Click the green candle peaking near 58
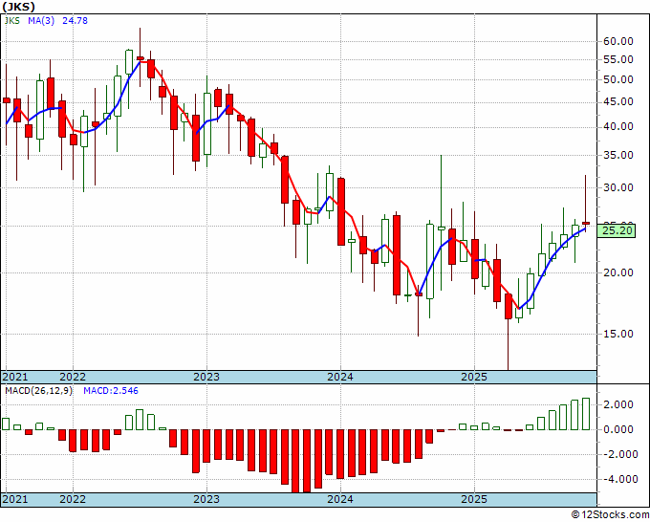Screen dimensions: 650x522 [x=129, y=62]
